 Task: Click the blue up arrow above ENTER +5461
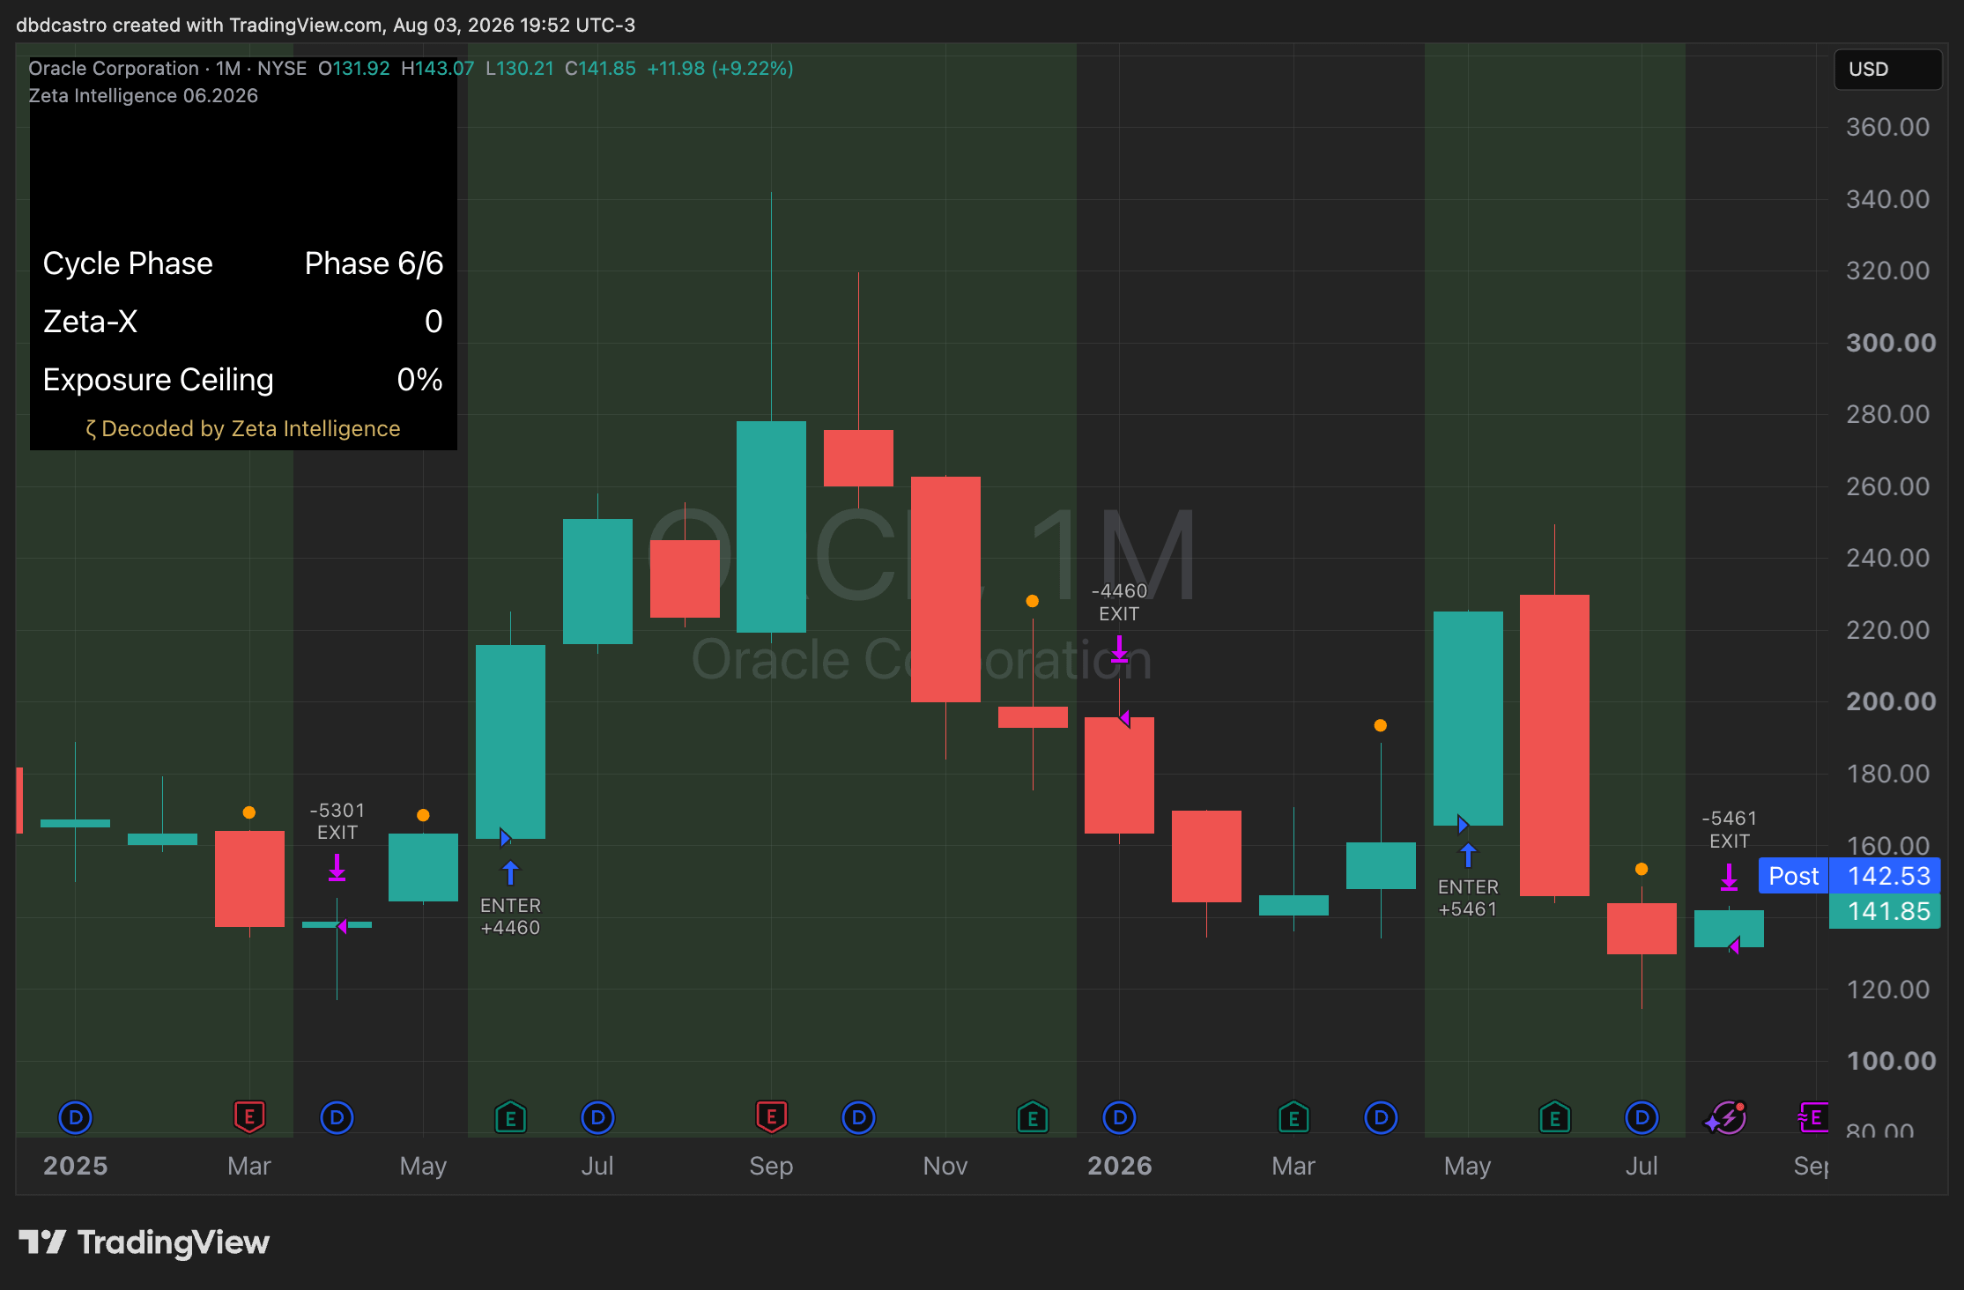point(1468,855)
